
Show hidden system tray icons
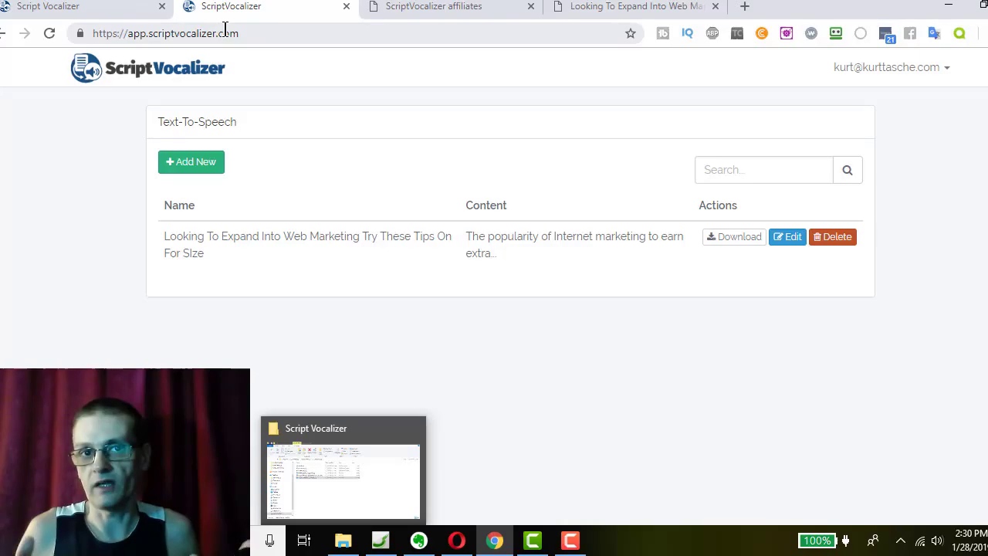tap(901, 541)
